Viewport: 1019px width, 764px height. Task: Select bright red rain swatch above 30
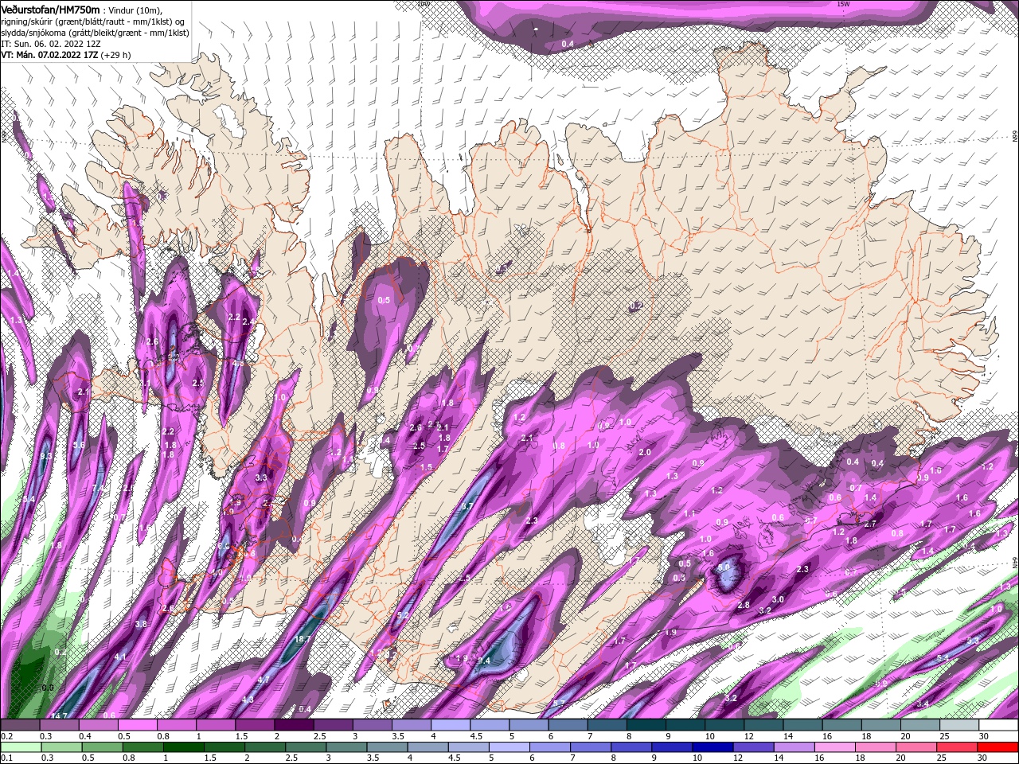click(x=998, y=746)
